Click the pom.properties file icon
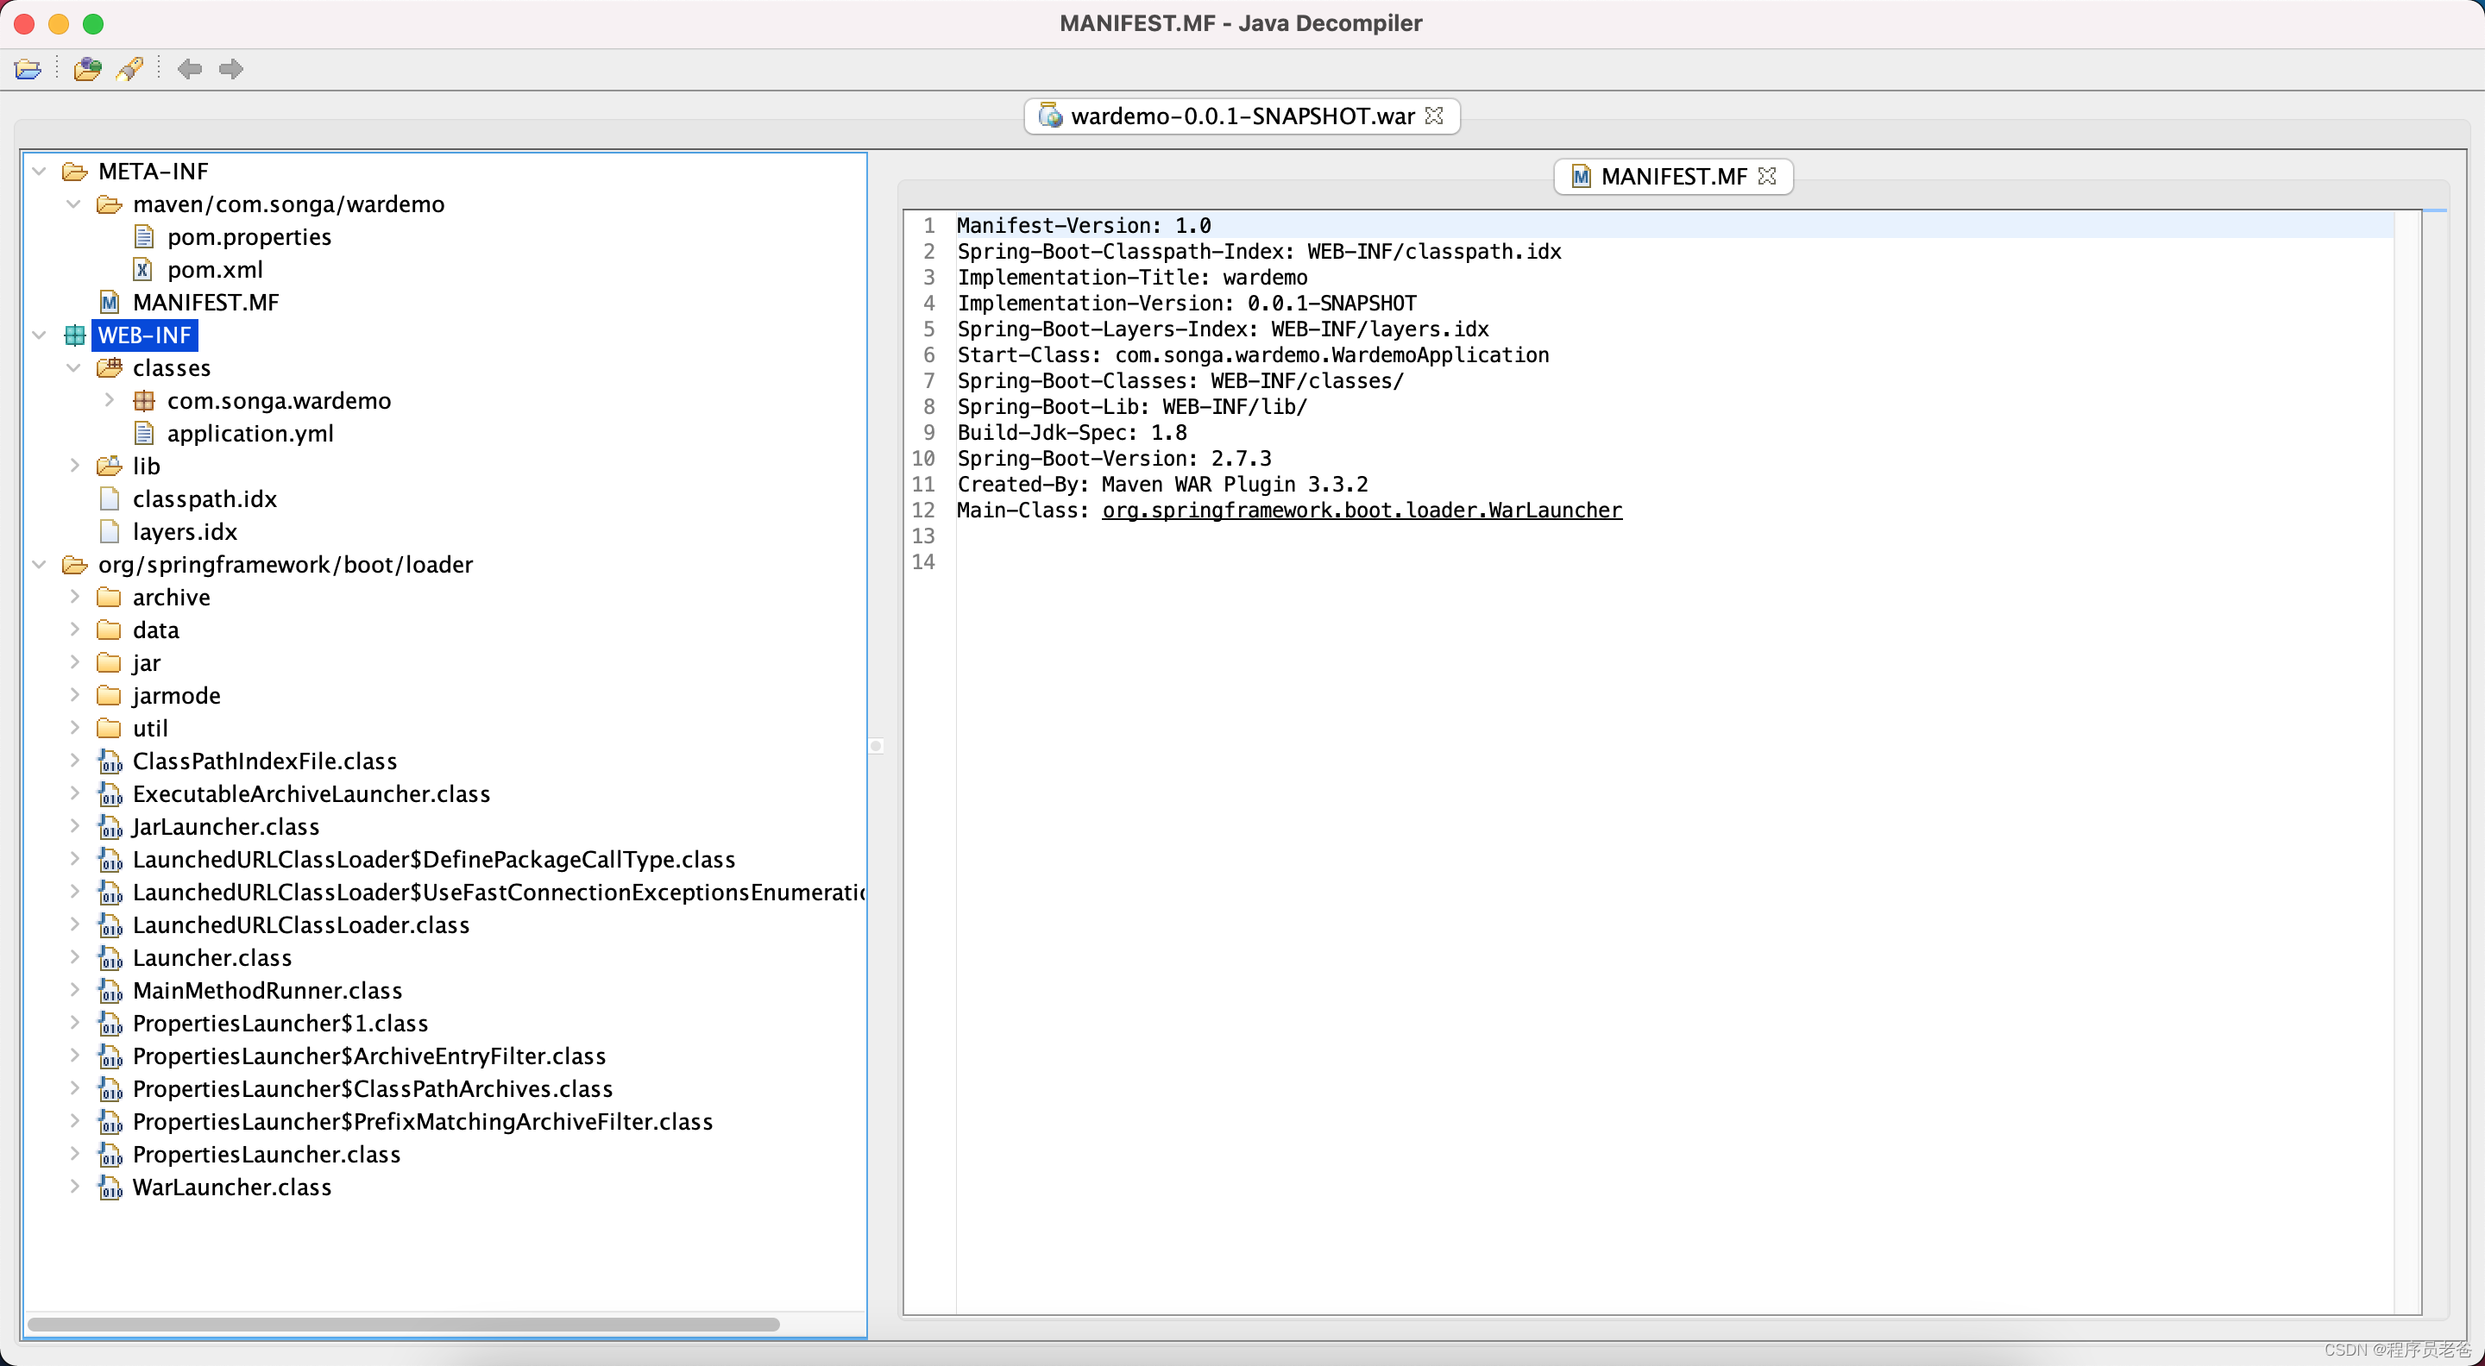The height and width of the screenshot is (1366, 2485). click(x=142, y=237)
